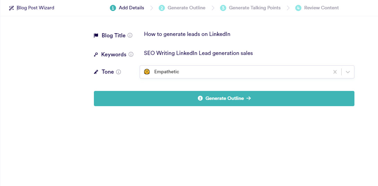Clear the Empathetic tone selection
This screenshot has height=186, width=378.
335,72
